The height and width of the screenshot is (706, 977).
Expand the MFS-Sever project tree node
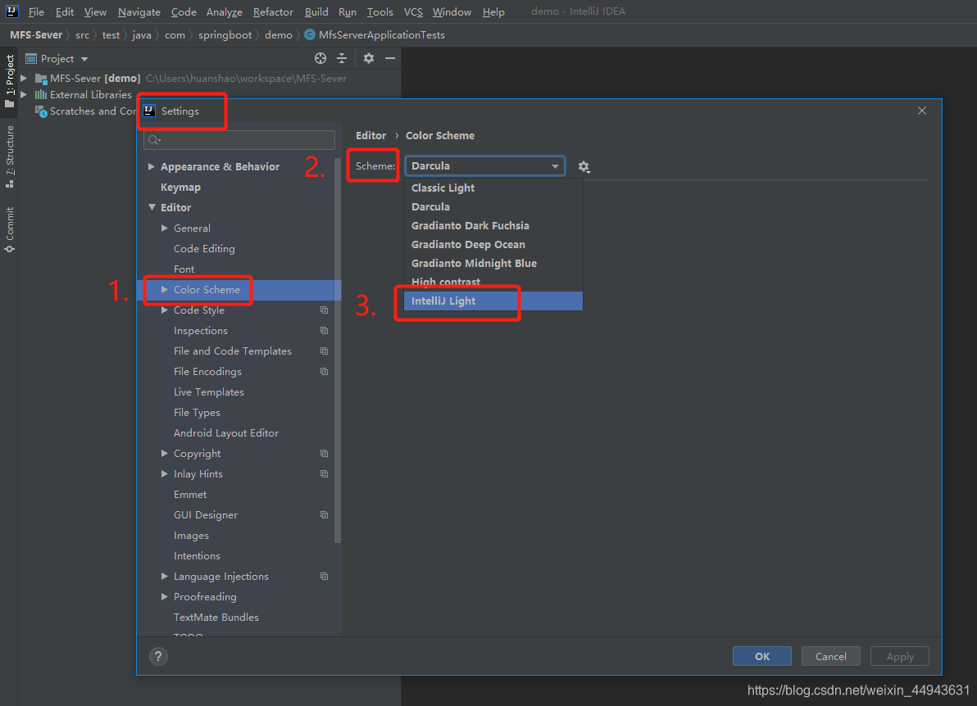point(24,79)
